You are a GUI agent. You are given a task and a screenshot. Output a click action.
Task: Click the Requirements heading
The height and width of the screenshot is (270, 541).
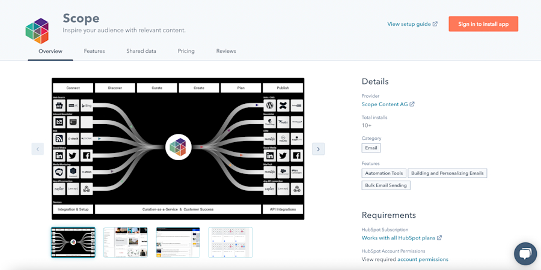coord(388,215)
